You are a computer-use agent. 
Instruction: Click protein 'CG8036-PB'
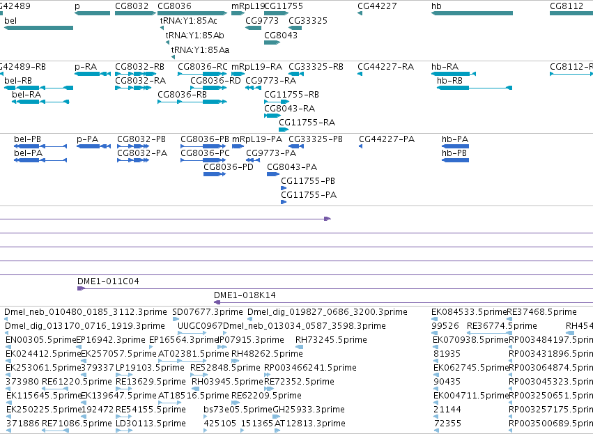coord(205,139)
